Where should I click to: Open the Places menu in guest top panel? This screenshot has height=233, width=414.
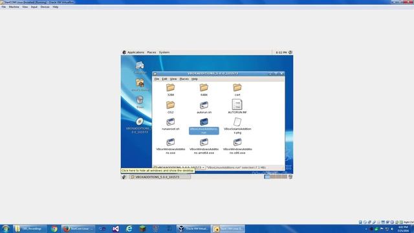151,52
